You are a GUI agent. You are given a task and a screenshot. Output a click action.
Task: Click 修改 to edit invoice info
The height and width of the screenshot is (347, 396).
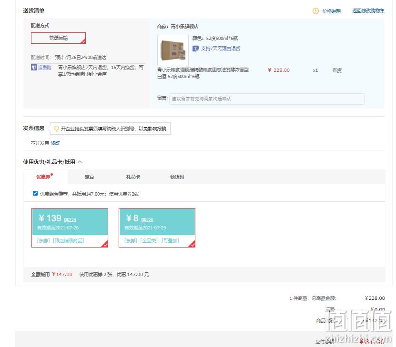pyautogui.click(x=55, y=143)
